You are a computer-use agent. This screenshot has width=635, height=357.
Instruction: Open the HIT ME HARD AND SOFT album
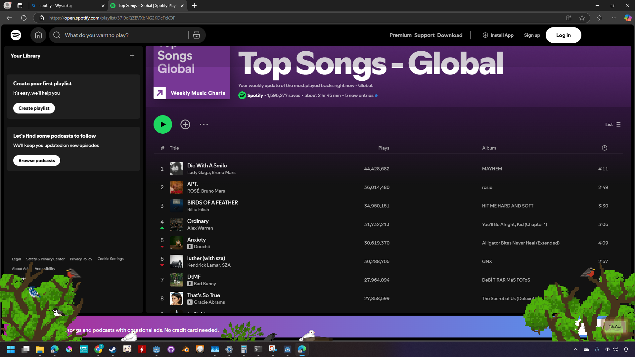pyautogui.click(x=508, y=206)
